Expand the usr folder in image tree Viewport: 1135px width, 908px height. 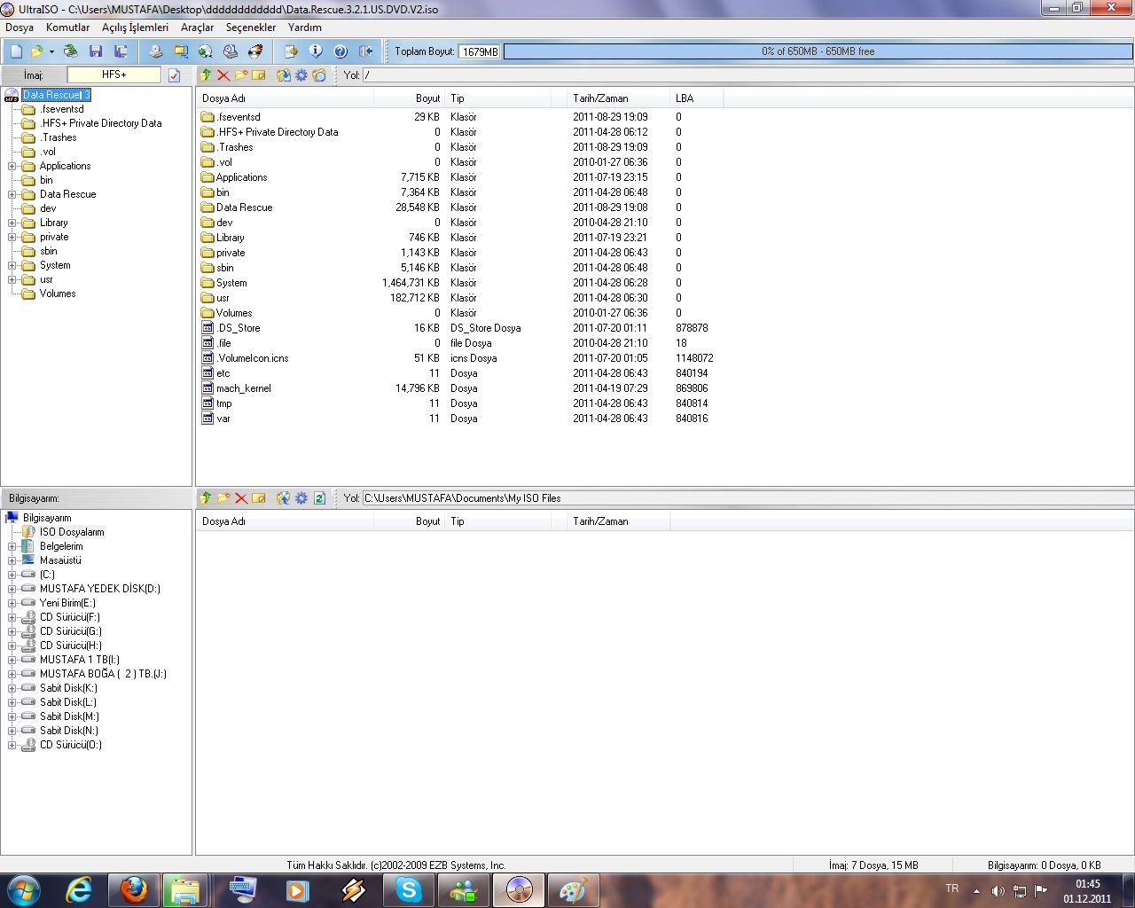pos(12,279)
